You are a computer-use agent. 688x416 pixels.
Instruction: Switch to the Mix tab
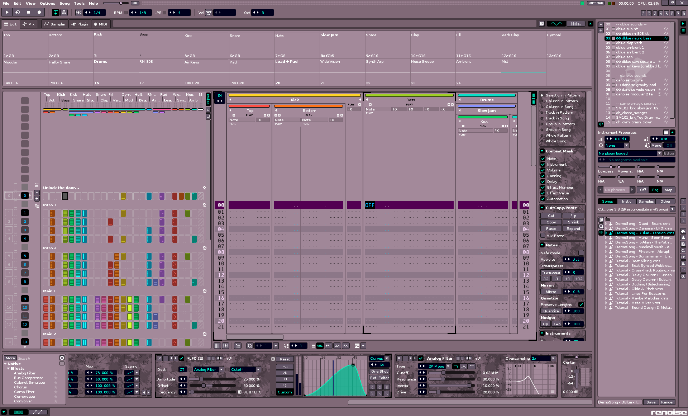pyautogui.click(x=28, y=24)
